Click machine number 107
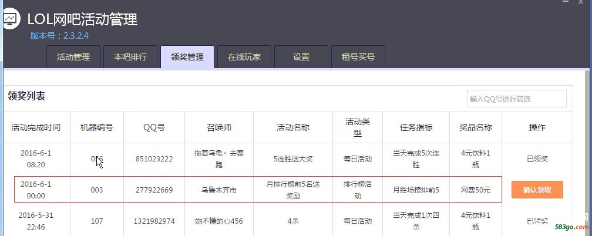The height and width of the screenshot is (236, 592). pos(97,221)
